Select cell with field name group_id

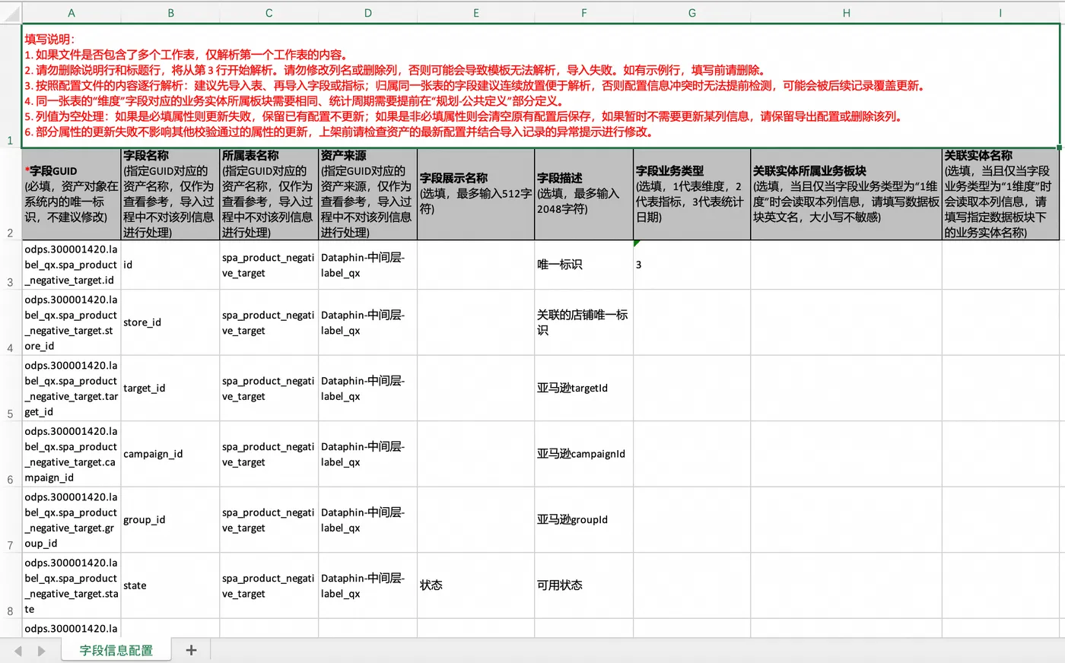170,519
